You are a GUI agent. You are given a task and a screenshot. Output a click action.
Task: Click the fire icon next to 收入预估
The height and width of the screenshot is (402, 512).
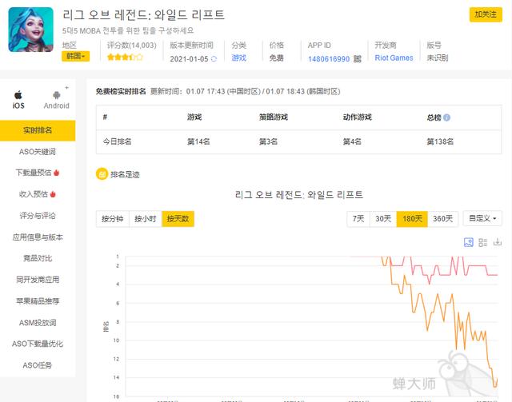click(x=53, y=194)
